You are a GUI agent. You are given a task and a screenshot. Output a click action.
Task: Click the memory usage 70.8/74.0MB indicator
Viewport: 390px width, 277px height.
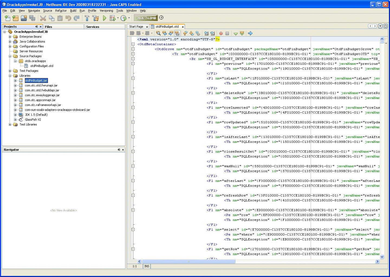click(x=146, y=18)
